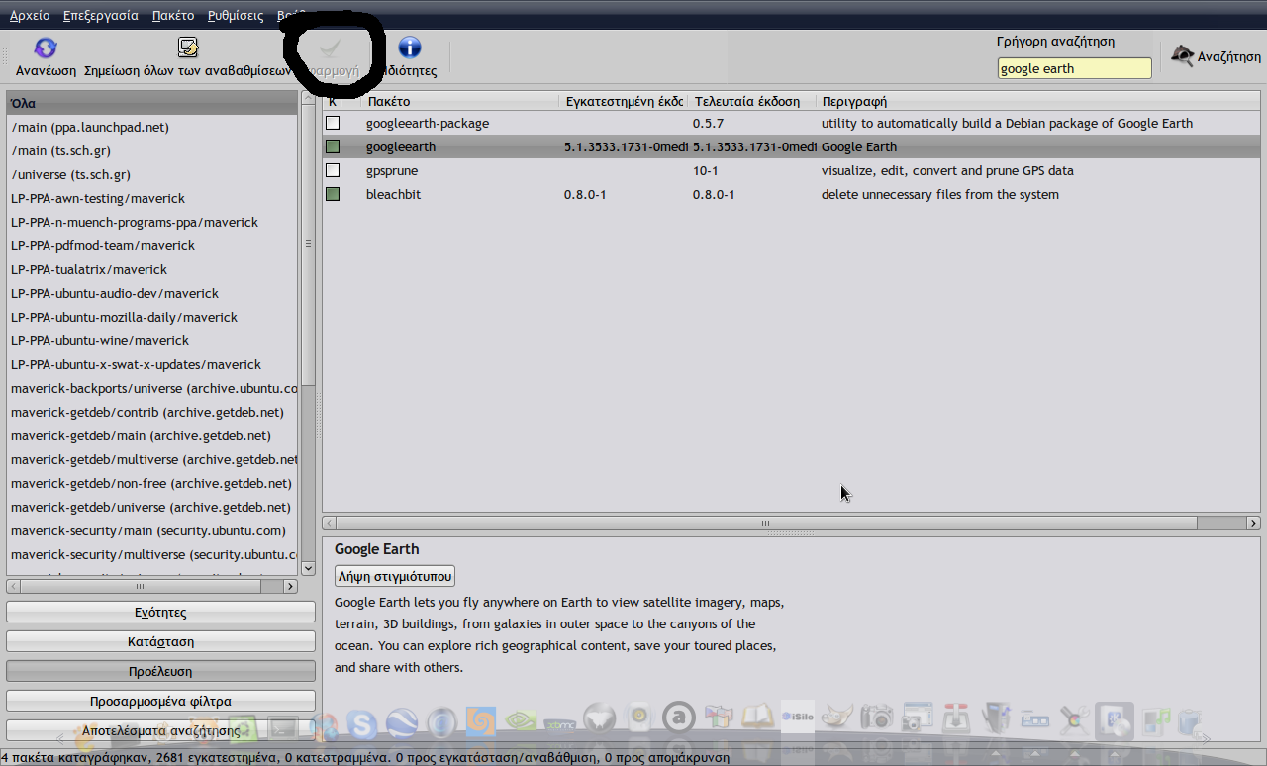Sort by the Τελευταία έκδοση column header
This screenshot has height=766, width=1267.
coord(751,101)
